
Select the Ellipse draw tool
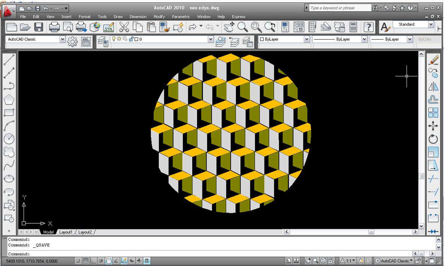pos(9,178)
